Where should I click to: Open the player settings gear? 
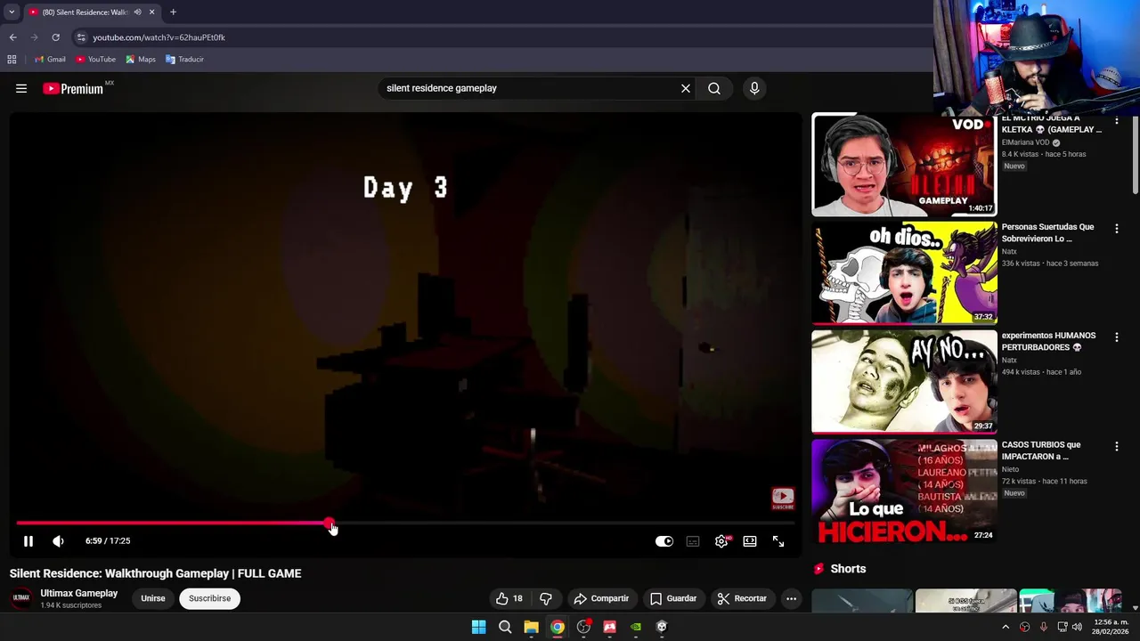click(721, 541)
